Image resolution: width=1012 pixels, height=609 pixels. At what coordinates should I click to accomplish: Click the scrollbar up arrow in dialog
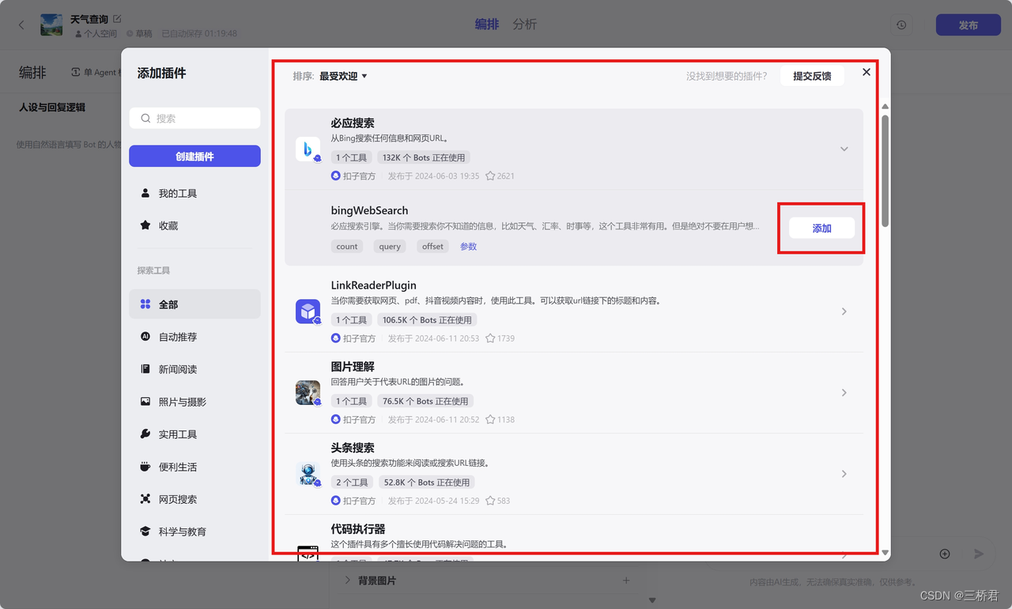pyautogui.click(x=885, y=107)
